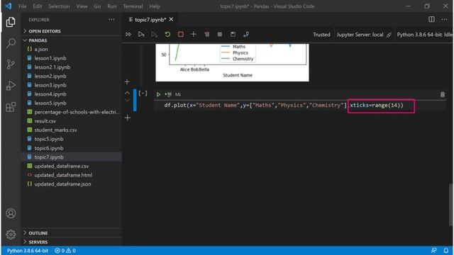The image size is (454, 255).
Task: Open variable explorer toolbar icon
Action: [x=220, y=35]
